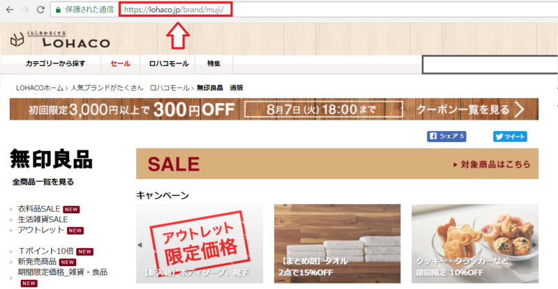Share via the Facebook シェア button
Viewport: 558px width, 289px height.
pyautogui.click(x=446, y=136)
